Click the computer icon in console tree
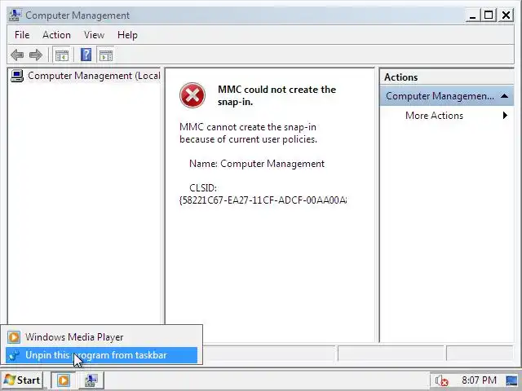The height and width of the screenshot is (391, 522). tap(17, 76)
